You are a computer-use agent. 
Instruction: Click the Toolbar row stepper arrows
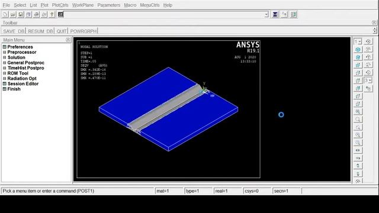coord(375,30)
